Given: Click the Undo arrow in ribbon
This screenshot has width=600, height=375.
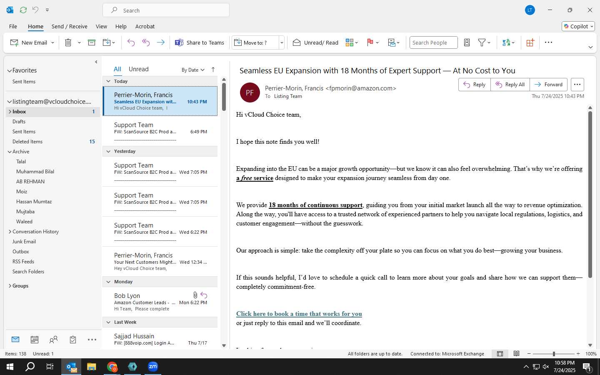Looking at the screenshot, I should click(x=131, y=42).
